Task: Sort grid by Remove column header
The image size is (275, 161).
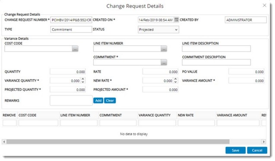Action: coord(9,115)
